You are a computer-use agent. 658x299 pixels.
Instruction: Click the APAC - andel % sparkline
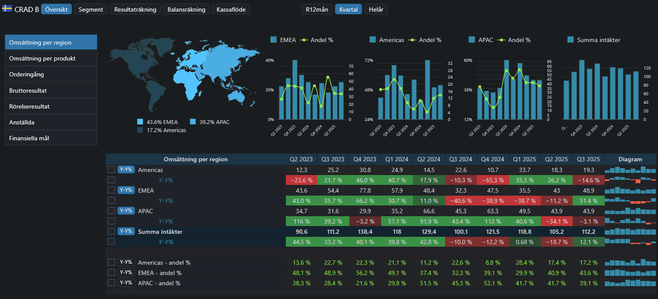pos(630,283)
